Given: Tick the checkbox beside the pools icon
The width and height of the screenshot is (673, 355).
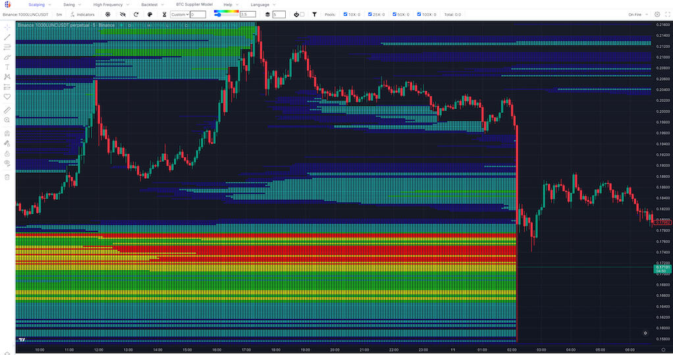Looking at the screenshot, I should coord(302,14).
